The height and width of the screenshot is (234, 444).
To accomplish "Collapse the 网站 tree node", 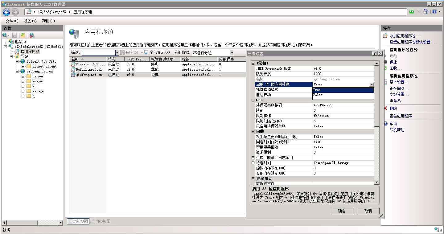I will point(11,56).
